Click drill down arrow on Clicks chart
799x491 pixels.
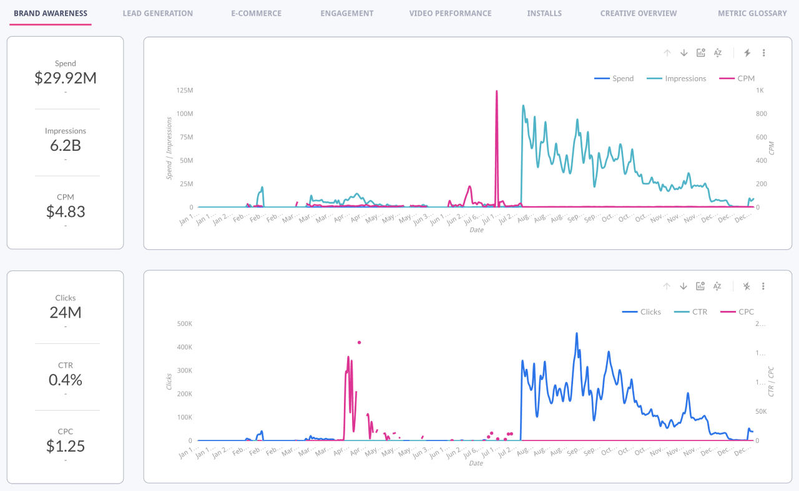point(684,286)
